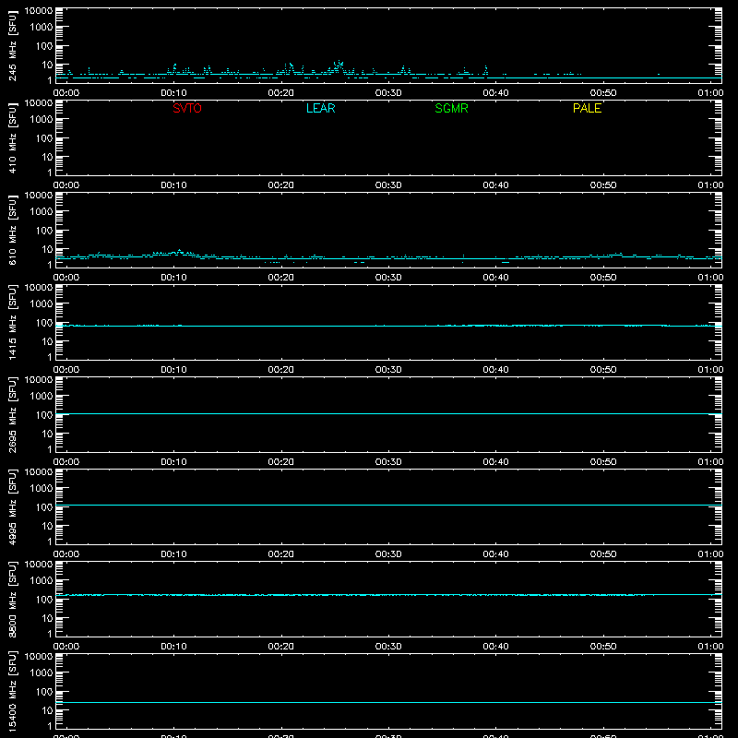Click 00:40 tick label below 245 MHz plot
The image size is (738, 738).
(x=495, y=93)
